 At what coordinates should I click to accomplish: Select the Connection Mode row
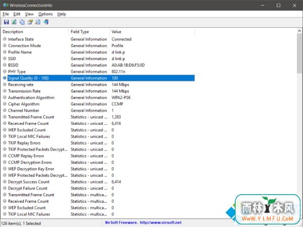coord(98,46)
